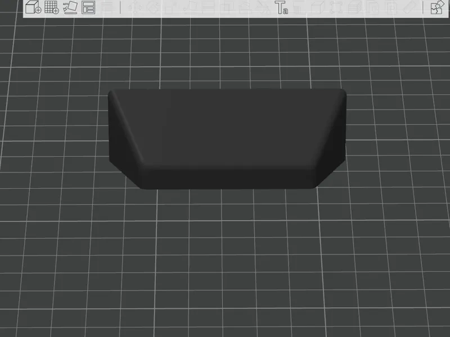Screen dimensions: 450x337
Task: Select the Text shape tool
Action: (x=281, y=7)
